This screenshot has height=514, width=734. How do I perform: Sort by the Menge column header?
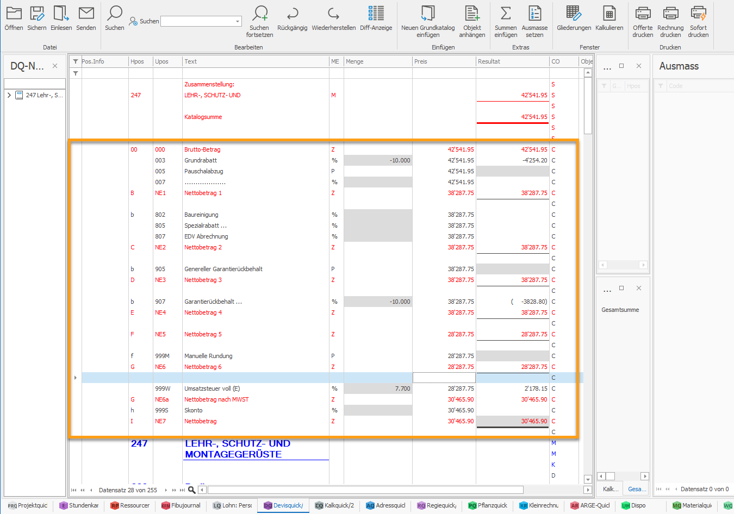coord(378,61)
